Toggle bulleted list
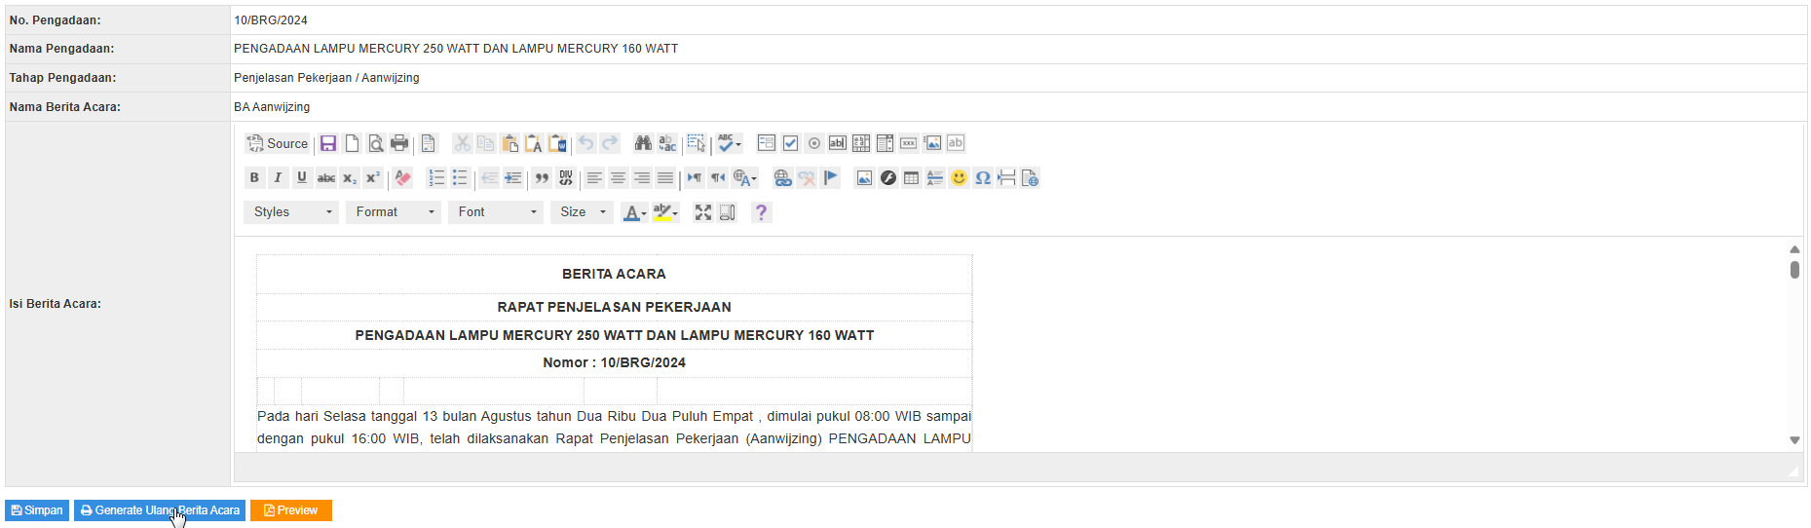The image size is (1811, 528). click(460, 177)
